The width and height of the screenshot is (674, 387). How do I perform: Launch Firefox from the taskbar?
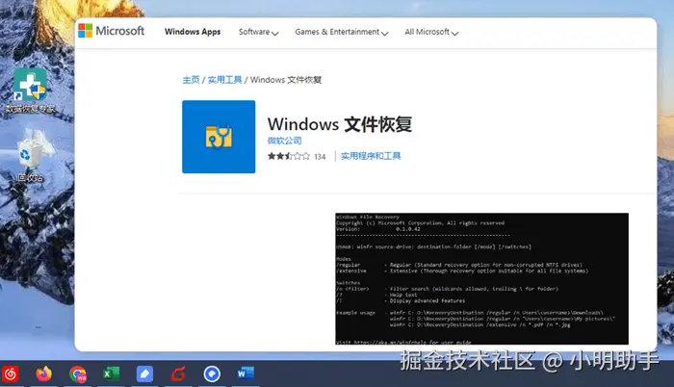click(44, 374)
